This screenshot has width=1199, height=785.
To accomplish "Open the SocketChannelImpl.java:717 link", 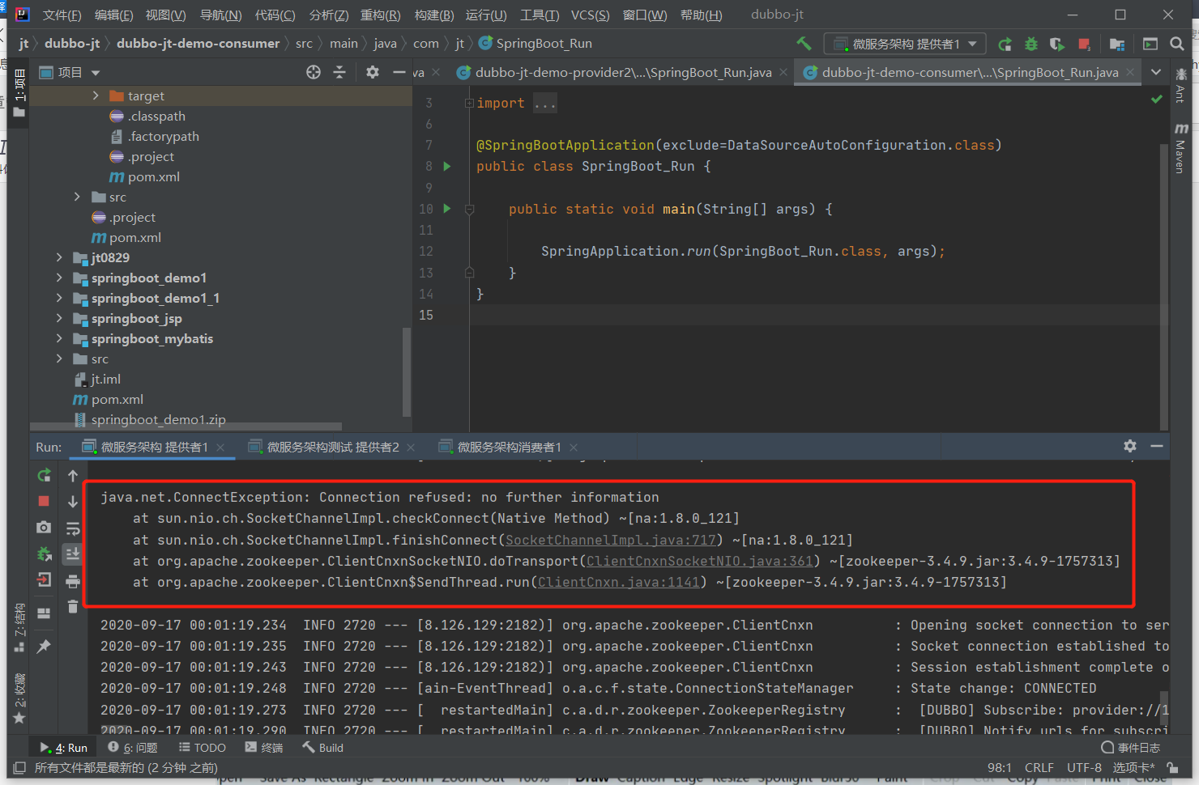I will coord(611,540).
